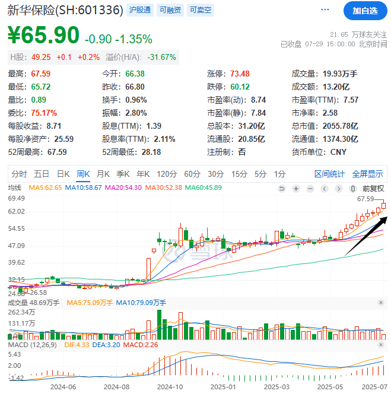Click the 委比 value 75.17%
The height and width of the screenshot is (394, 391).
44,113
